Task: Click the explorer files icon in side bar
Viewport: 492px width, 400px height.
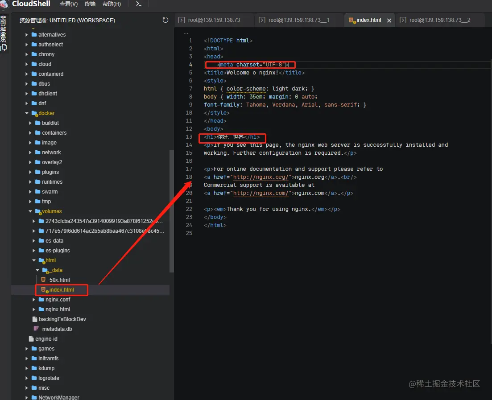Action: click(x=4, y=48)
